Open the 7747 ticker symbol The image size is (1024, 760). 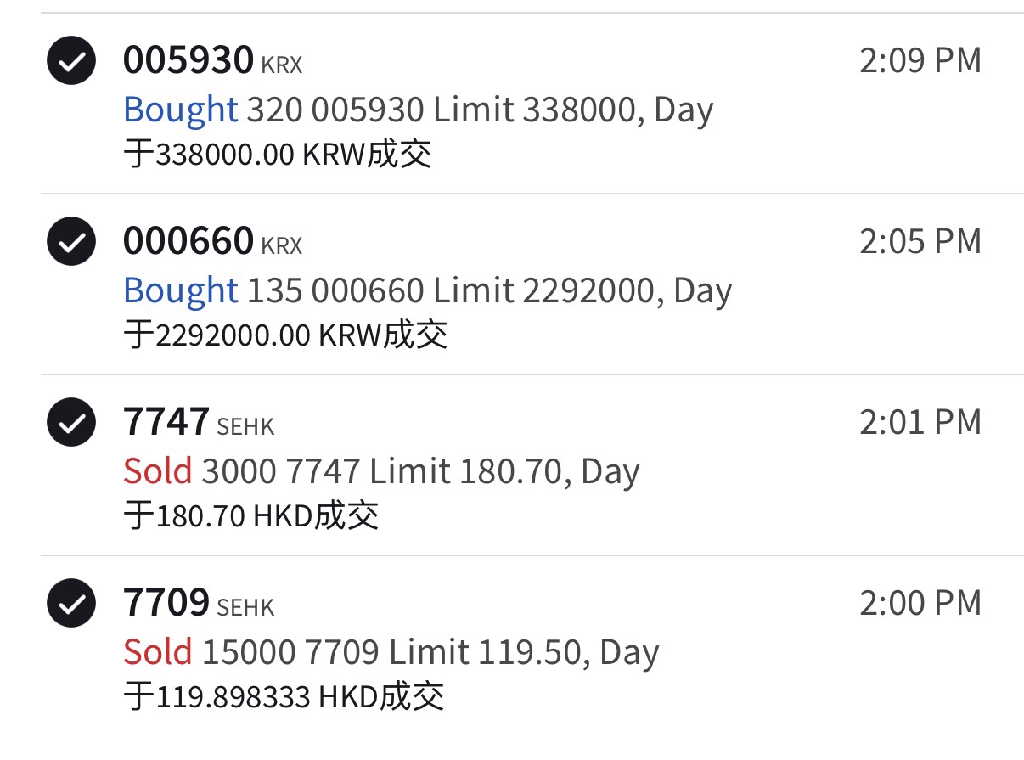166,422
